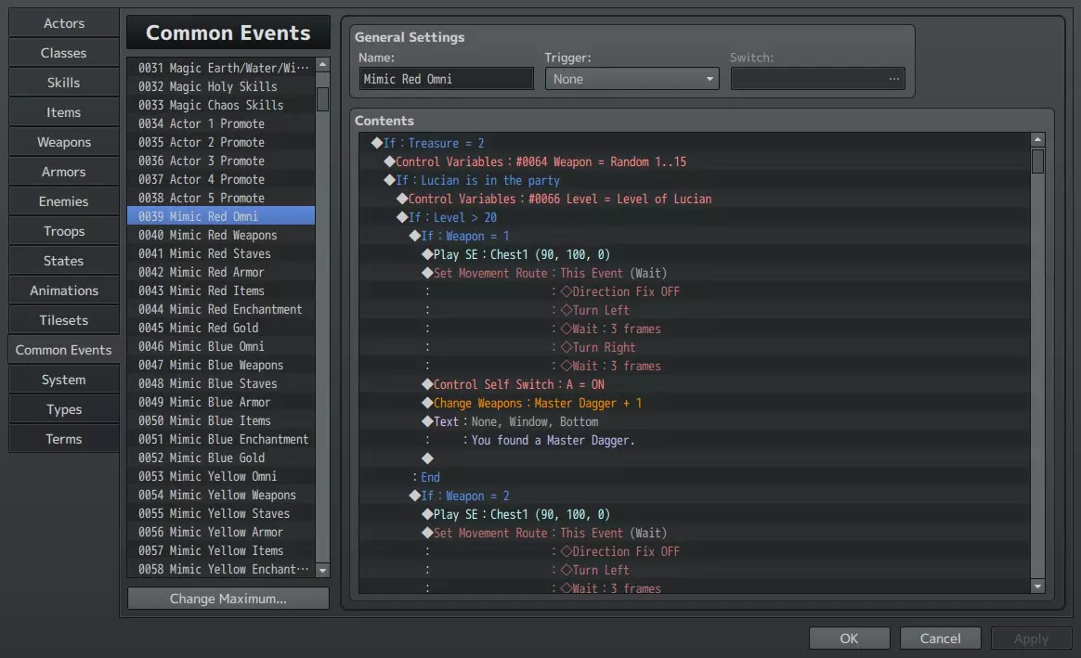Open the Troops tab
Screen dimensions: 1081x658
tap(63, 231)
